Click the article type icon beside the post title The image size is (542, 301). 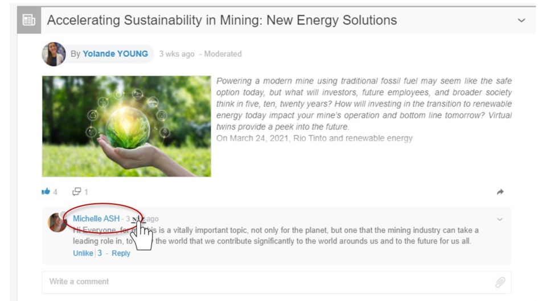pos(28,20)
